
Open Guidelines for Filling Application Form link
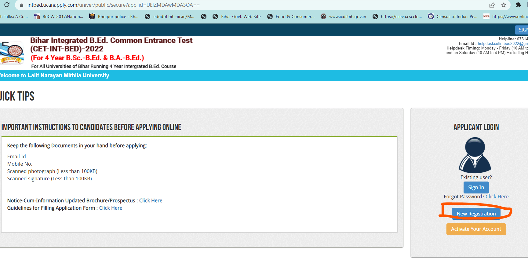pyautogui.click(x=111, y=208)
